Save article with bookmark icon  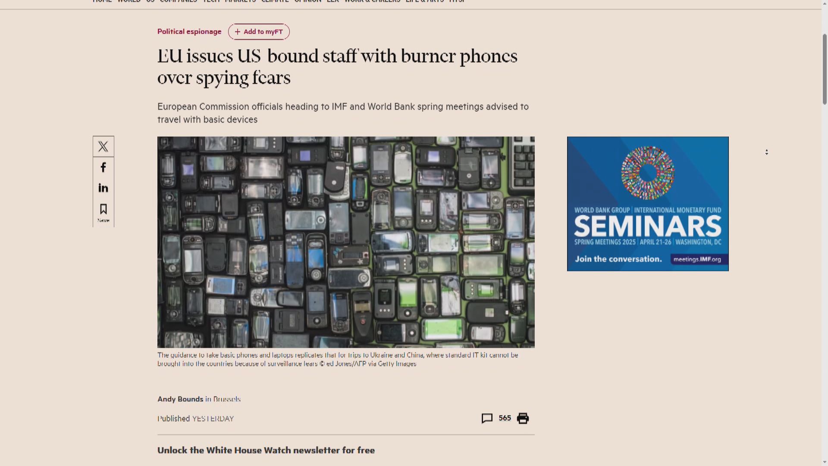point(103,213)
